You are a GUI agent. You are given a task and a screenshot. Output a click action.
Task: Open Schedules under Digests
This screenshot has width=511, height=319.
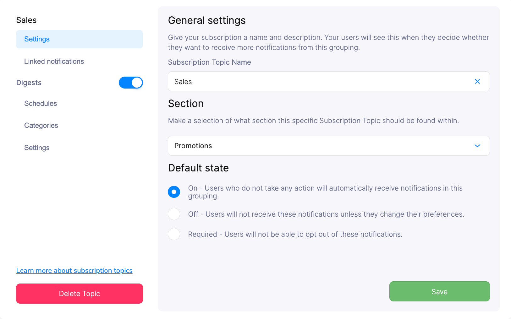coord(41,103)
